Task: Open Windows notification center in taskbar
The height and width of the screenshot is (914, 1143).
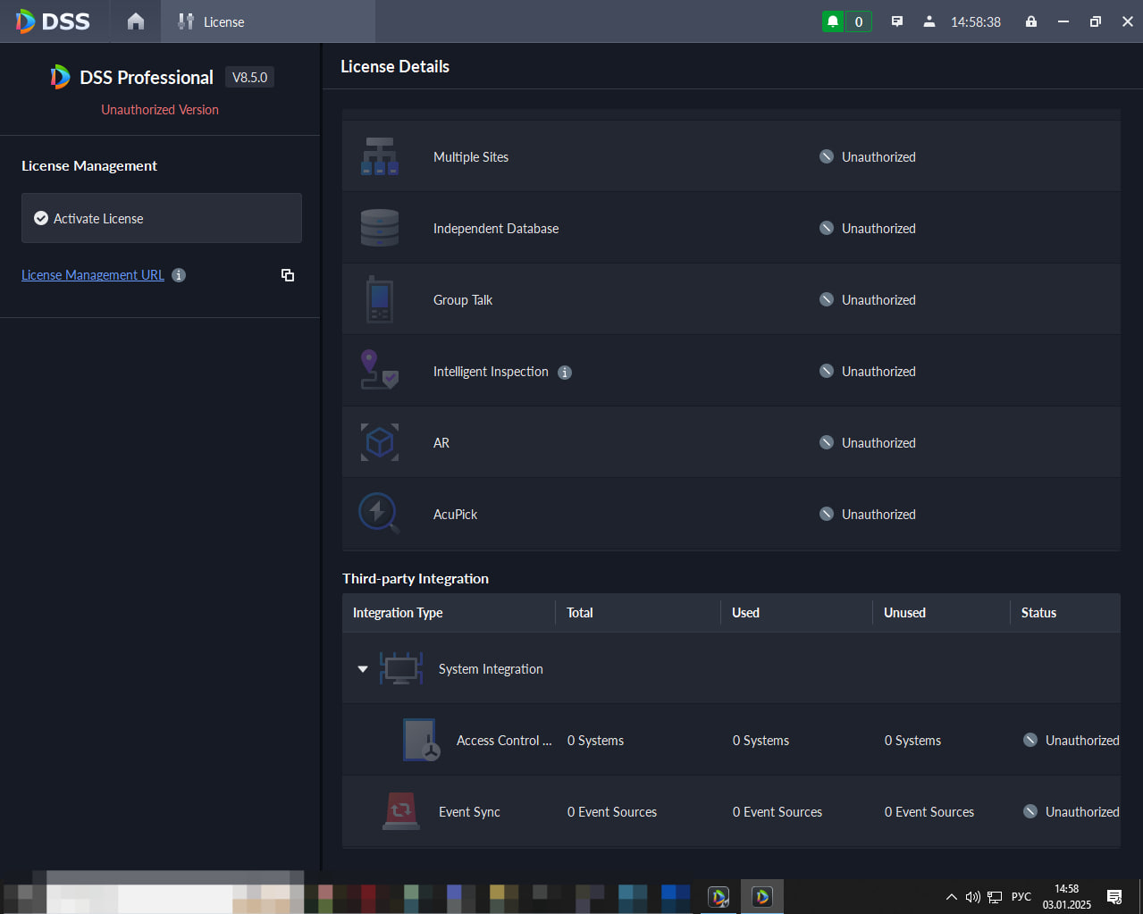Action: pyautogui.click(x=1114, y=897)
